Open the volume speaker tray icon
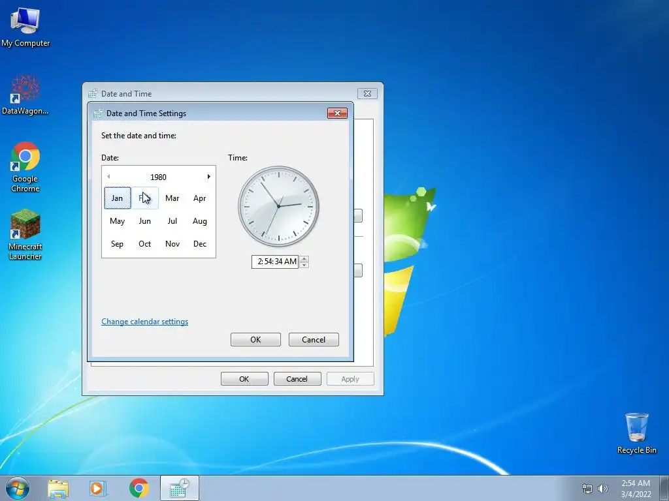The image size is (669, 501). click(x=602, y=489)
